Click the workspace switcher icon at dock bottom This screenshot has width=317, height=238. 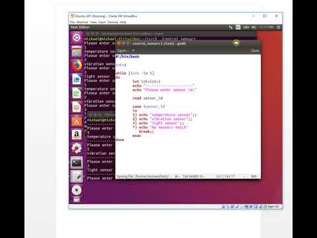77,200
